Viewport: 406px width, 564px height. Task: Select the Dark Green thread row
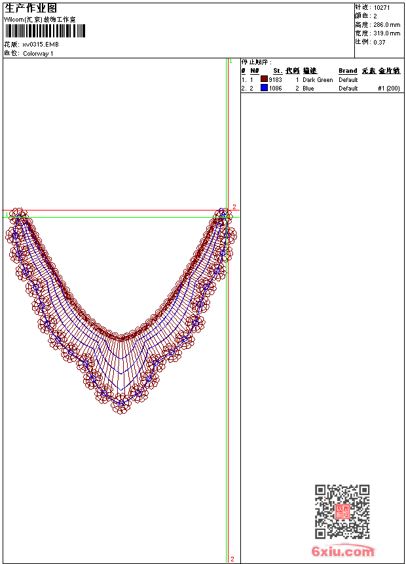pyautogui.click(x=318, y=79)
